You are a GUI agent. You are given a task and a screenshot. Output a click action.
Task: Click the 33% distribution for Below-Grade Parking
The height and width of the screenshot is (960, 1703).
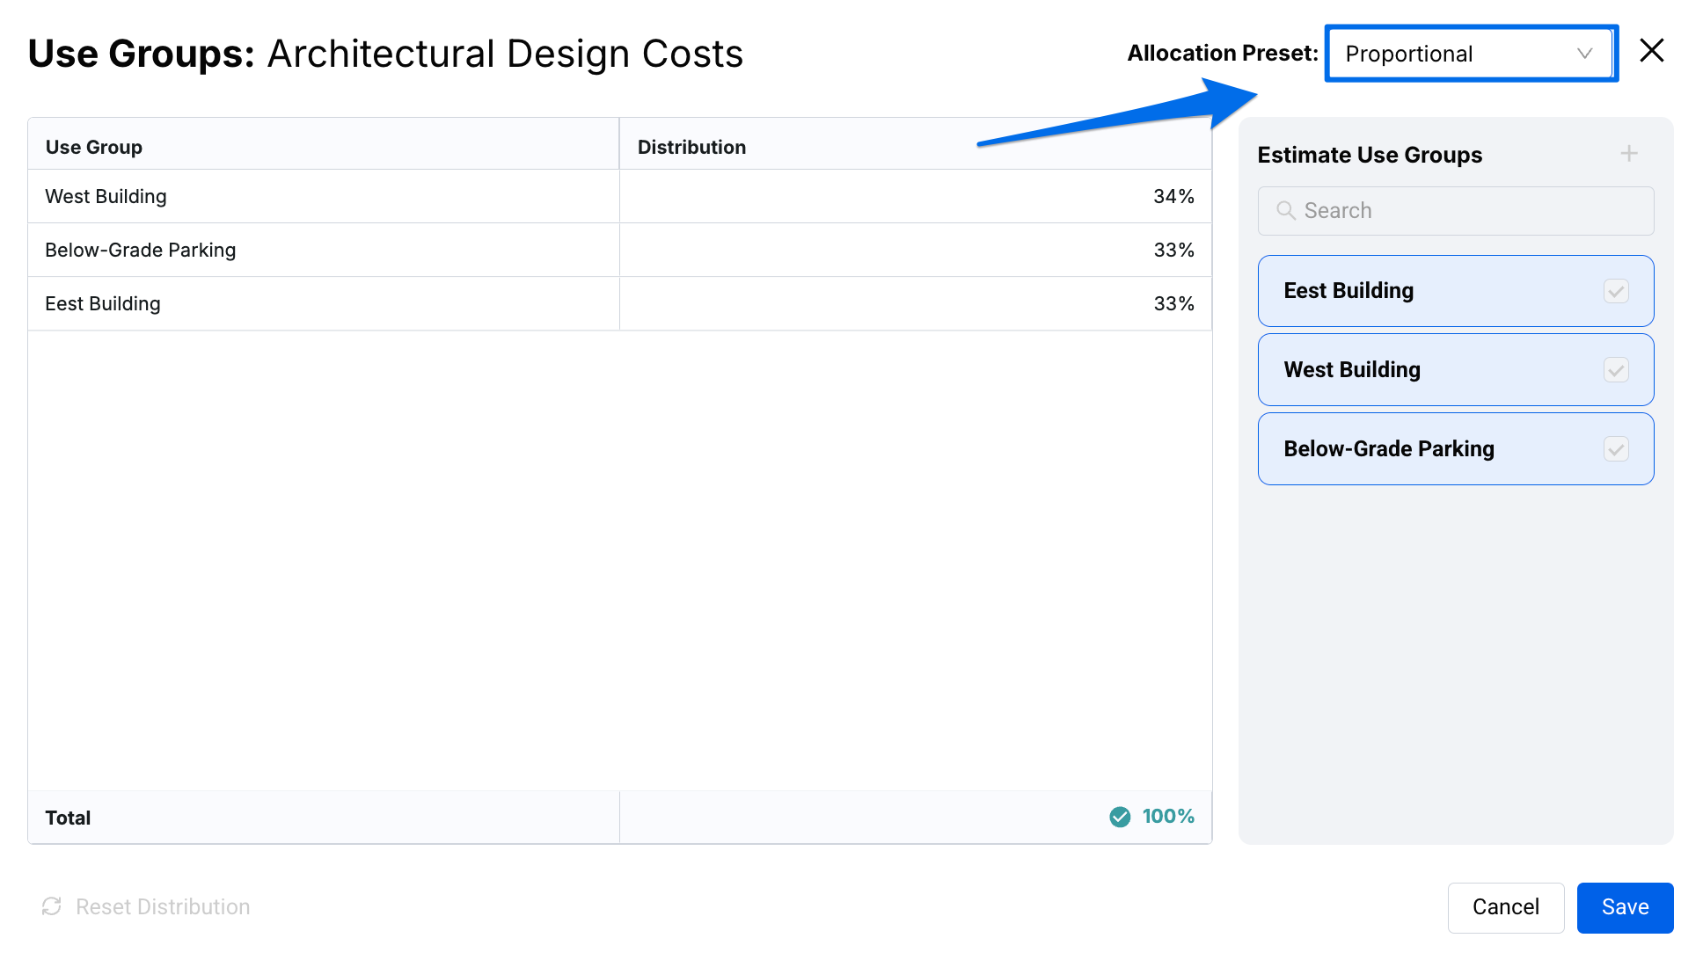tap(1173, 251)
